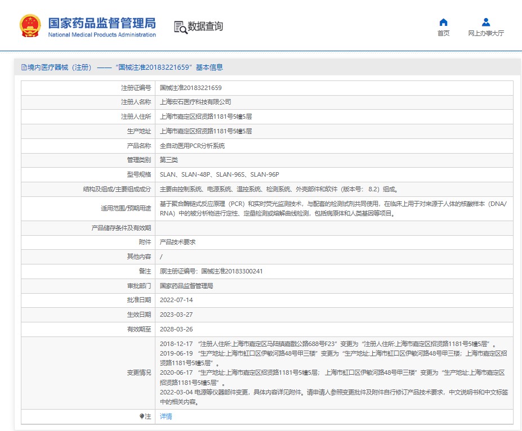
Task: Select expiry date 2028-03-26
Action: pyautogui.click(x=176, y=329)
